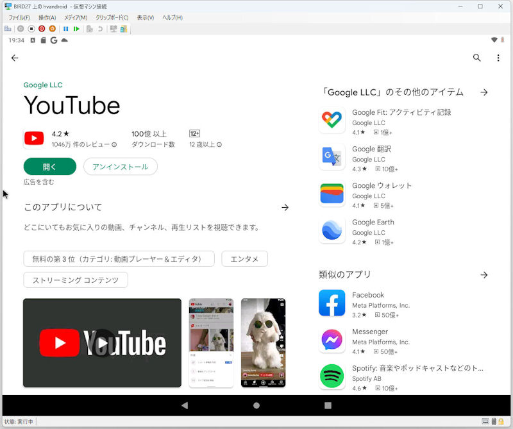Image resolution: width=513 pixels, height=429 pixels.
Task: Tap the 1046万 件のレビュー text
Action: click(x=81, y=144)
